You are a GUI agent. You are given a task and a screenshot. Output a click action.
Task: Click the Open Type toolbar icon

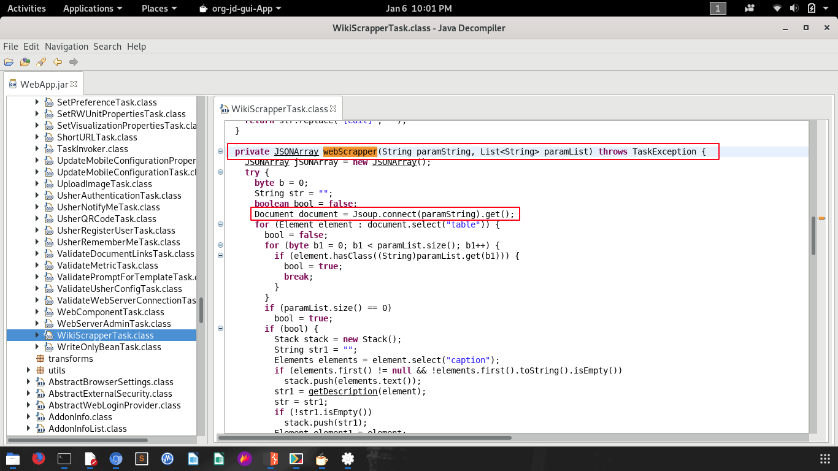pyautogui.click(x=25, y=62)
